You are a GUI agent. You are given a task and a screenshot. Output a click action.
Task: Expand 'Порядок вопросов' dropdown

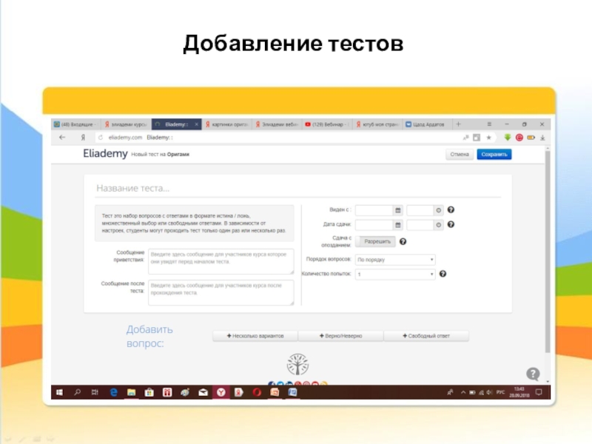pyautogui.click(x=395, y=260)
